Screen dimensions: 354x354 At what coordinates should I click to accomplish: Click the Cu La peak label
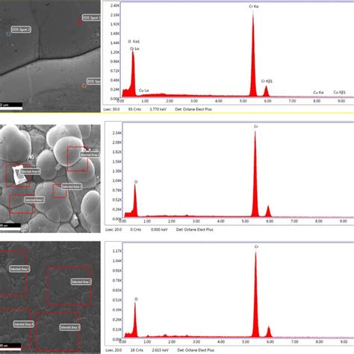(x=144, y=90)
